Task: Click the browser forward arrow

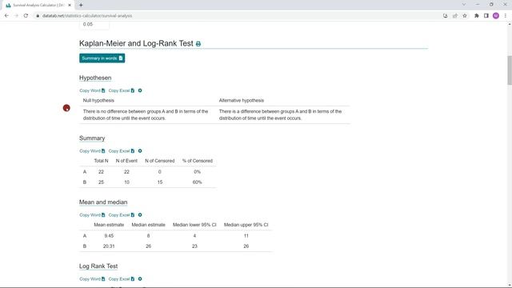Action: pyautogui.click(x=16, y=16)
